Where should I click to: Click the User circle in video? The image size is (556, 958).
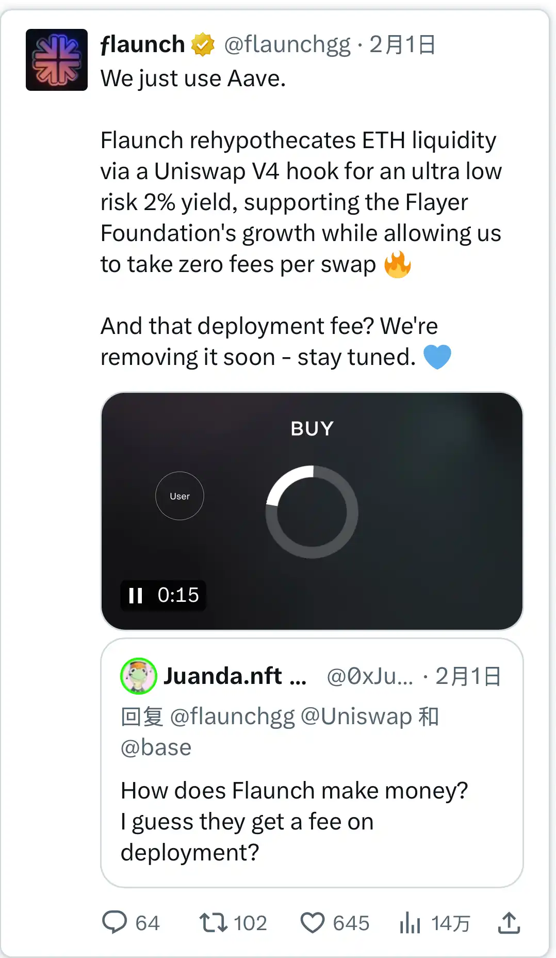[179, 496]
